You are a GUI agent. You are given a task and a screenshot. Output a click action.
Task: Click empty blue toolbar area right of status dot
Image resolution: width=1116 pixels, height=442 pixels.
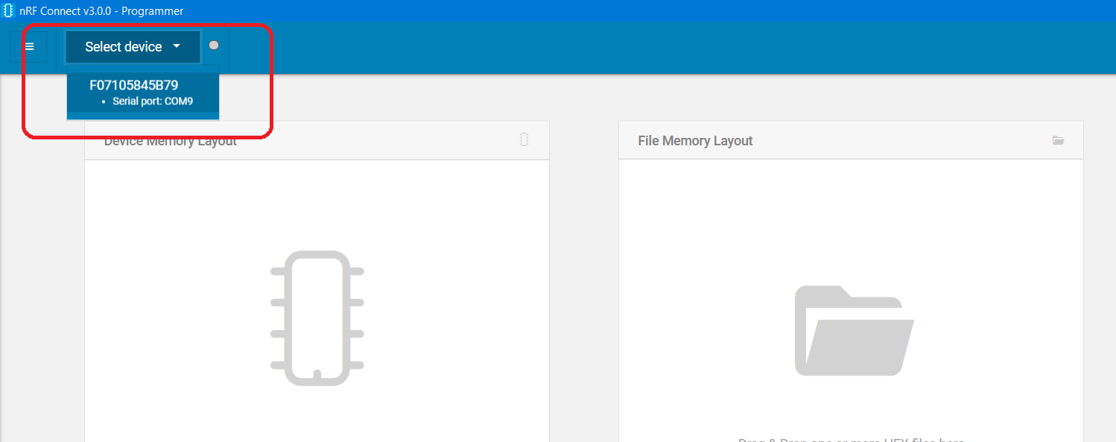596,46
